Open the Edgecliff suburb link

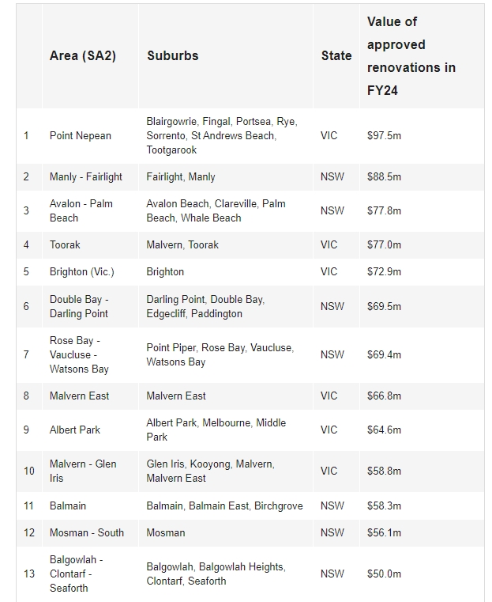pyautogui.click(x=171, y=314)
